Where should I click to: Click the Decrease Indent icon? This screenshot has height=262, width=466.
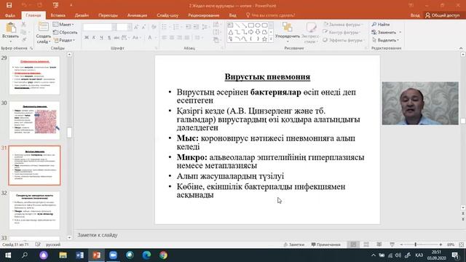pos(188,28)
